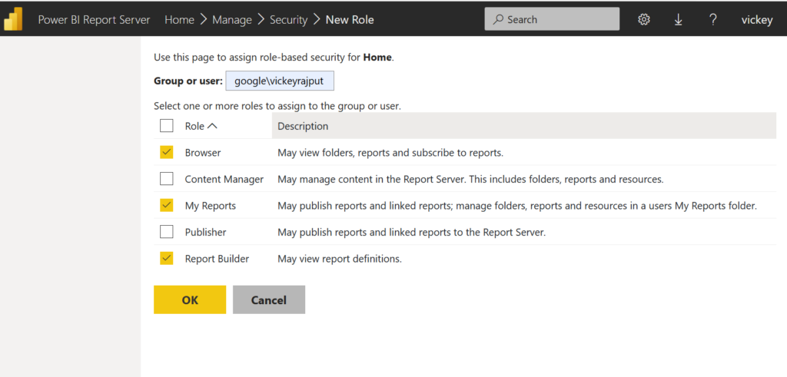Confirm role assignment with OK button
This screenshot has height=377, width=787.
190,299
